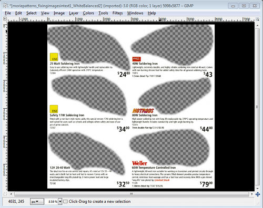
Task: Open the Colors menu
Action: click(x=88, y=13)
